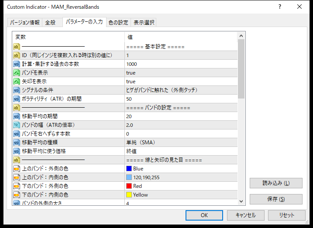Viewport: 313px width, 228px height.
Task: Switch to the 全般 tab
Action: click(x=52, y=23)
